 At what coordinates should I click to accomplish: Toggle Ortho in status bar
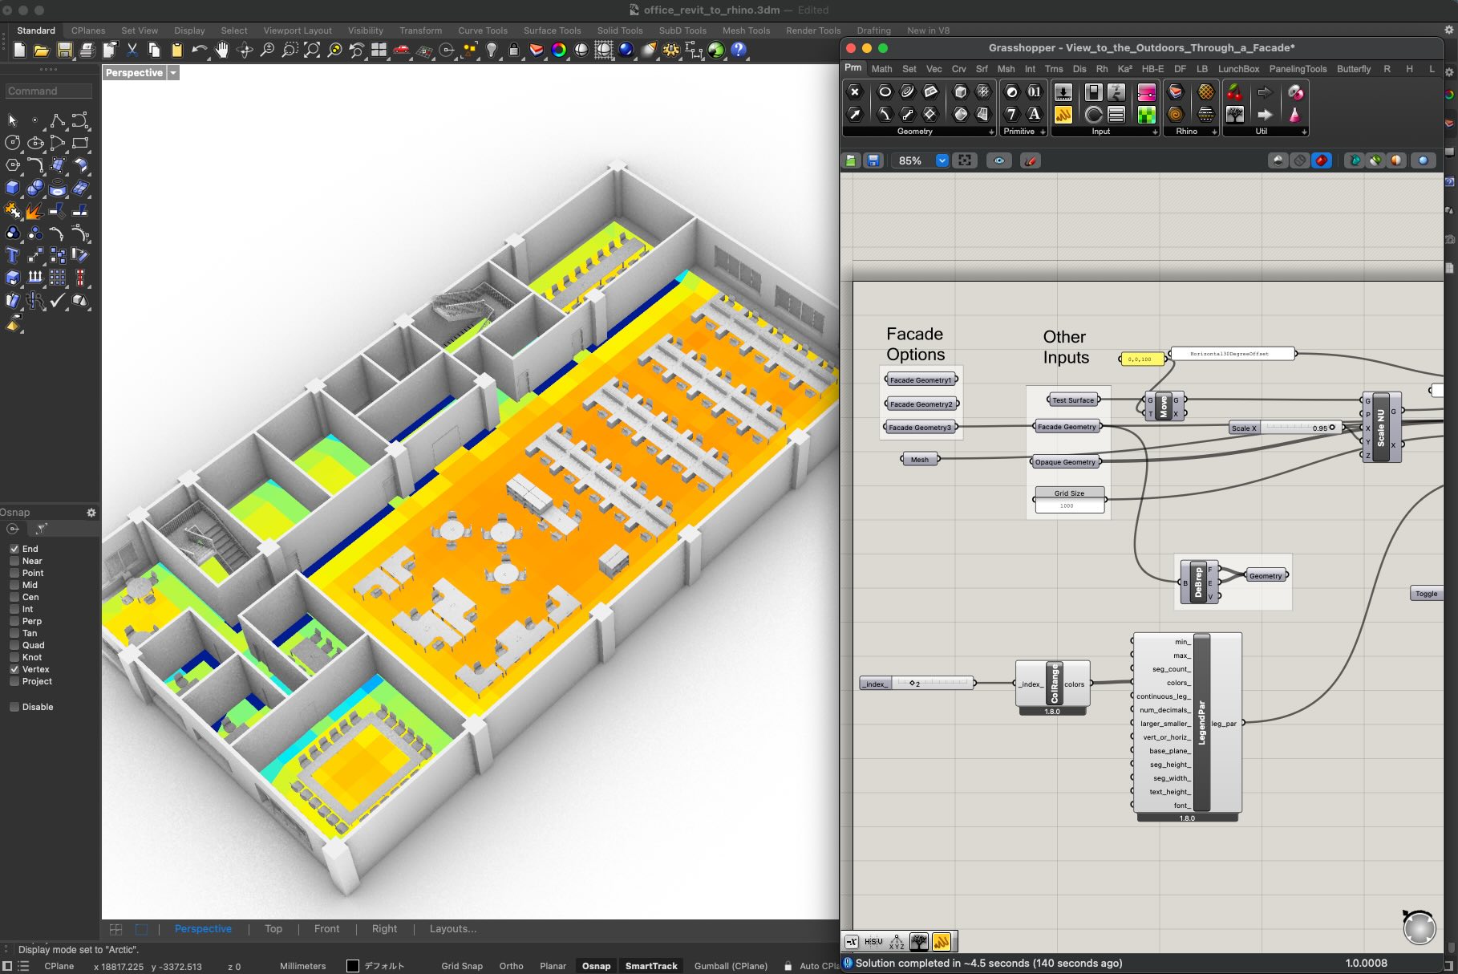pyautogui.click(x=511, y=966)
